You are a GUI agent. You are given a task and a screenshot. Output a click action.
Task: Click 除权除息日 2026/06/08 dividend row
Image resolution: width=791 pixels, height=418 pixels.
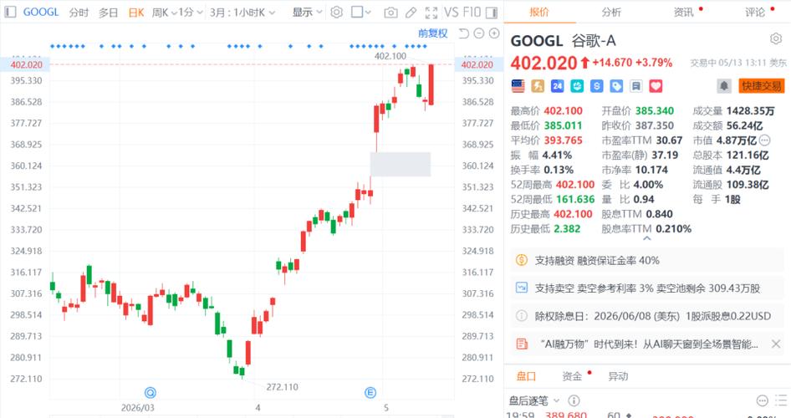pyautogui.click(x=647, y=316)
